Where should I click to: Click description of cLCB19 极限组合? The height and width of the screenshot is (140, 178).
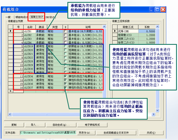tap(85, 46)
